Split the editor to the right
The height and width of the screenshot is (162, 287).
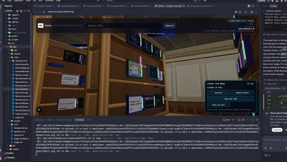click(253, 6)
